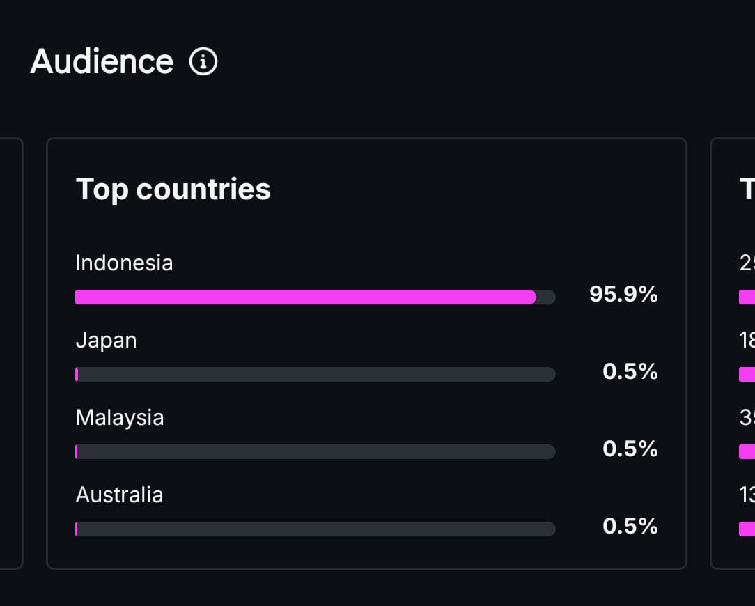Viewport: 755px width, 606px height.
Task: Click the Malaysia percentage bar
Action: 315,452
